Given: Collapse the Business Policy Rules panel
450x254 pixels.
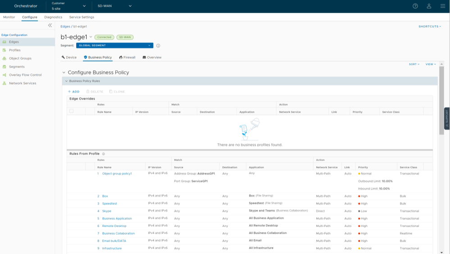Looking at the screenshot, I should click(66, 81).
